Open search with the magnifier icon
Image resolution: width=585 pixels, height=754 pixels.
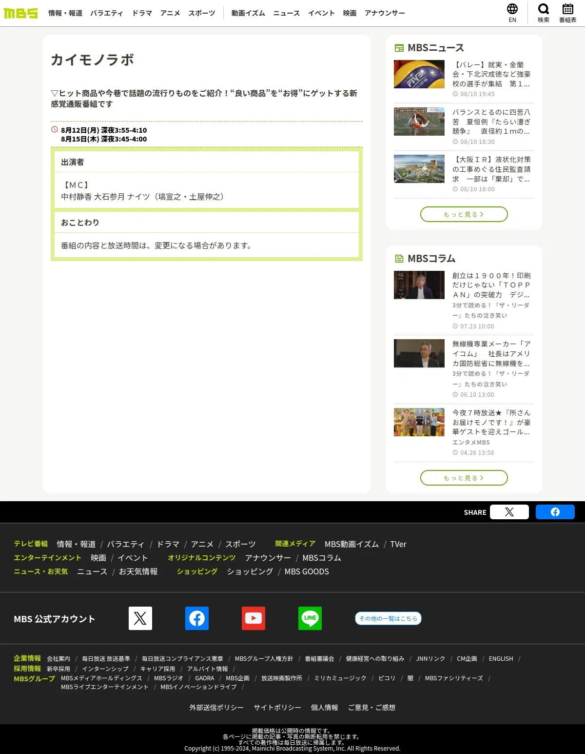tap(544, 13)
